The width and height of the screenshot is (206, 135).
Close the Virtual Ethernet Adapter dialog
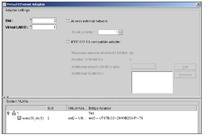[198, 4]
